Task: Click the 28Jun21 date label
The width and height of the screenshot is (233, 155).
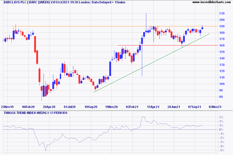Action: click(174, 107)
